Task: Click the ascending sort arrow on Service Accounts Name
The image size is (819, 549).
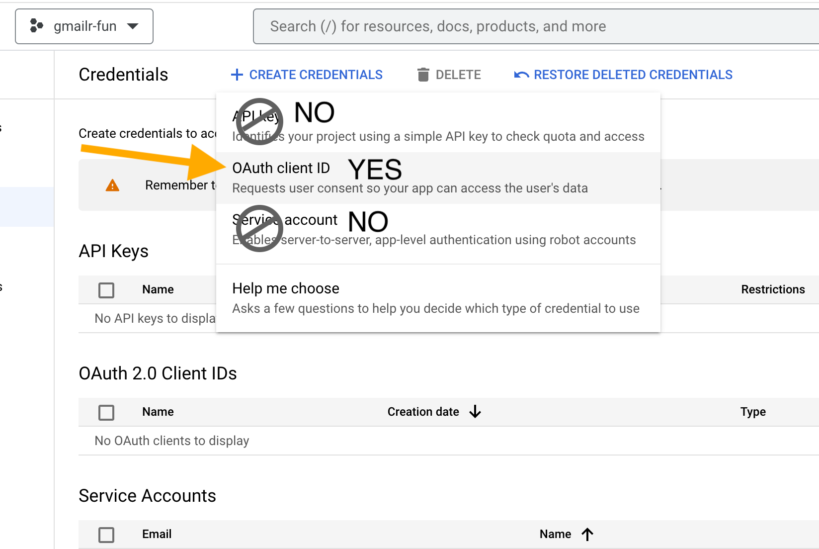Action: coord(588,534)
